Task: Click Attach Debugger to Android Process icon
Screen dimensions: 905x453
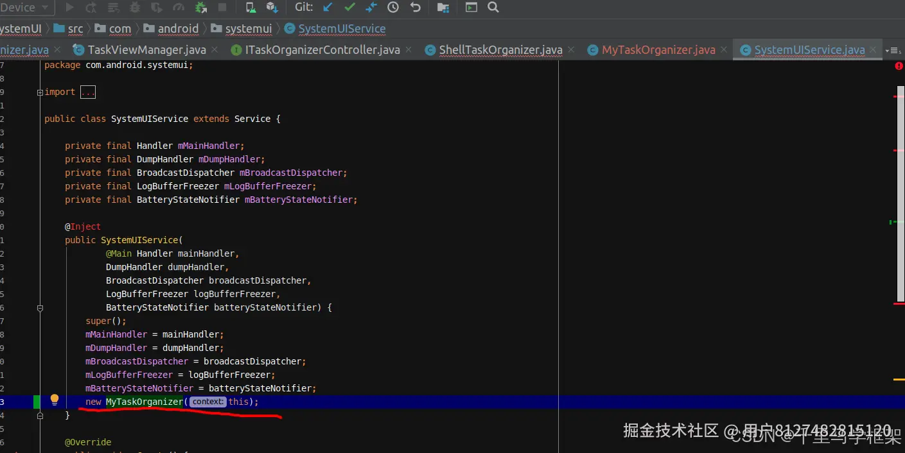Action: tap(201, 8)
